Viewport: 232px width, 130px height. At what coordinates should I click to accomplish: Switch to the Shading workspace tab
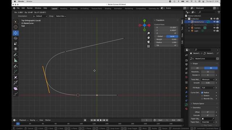[108, 9]
